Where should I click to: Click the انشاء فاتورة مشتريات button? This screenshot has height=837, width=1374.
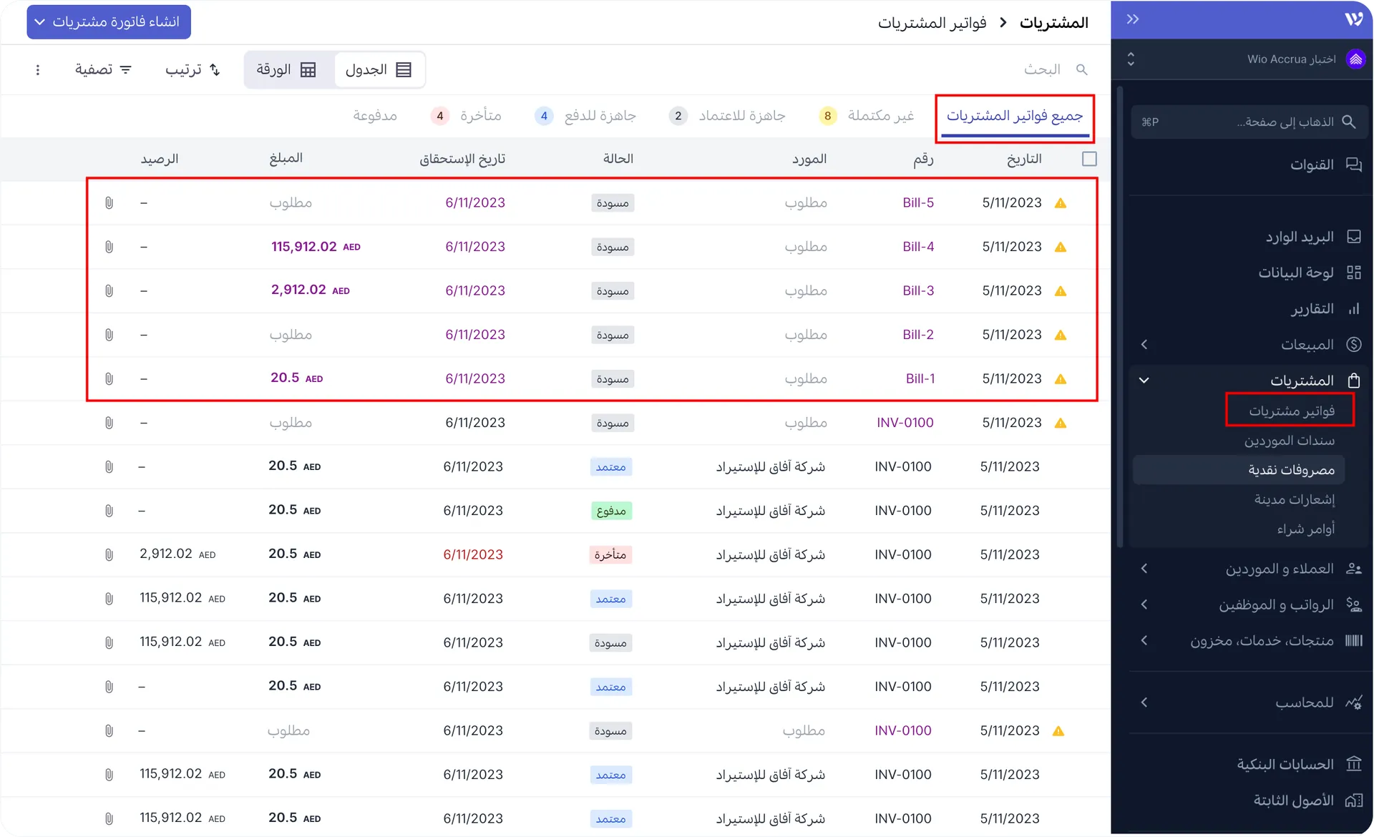(114, 21)
